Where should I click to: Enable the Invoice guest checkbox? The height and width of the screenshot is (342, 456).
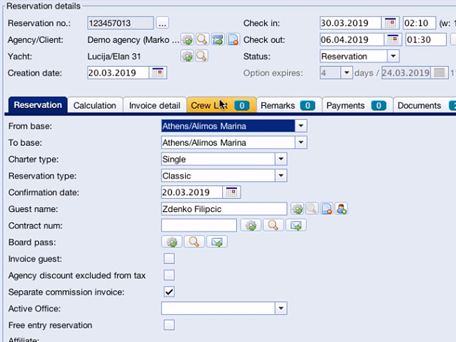[169, 258]
